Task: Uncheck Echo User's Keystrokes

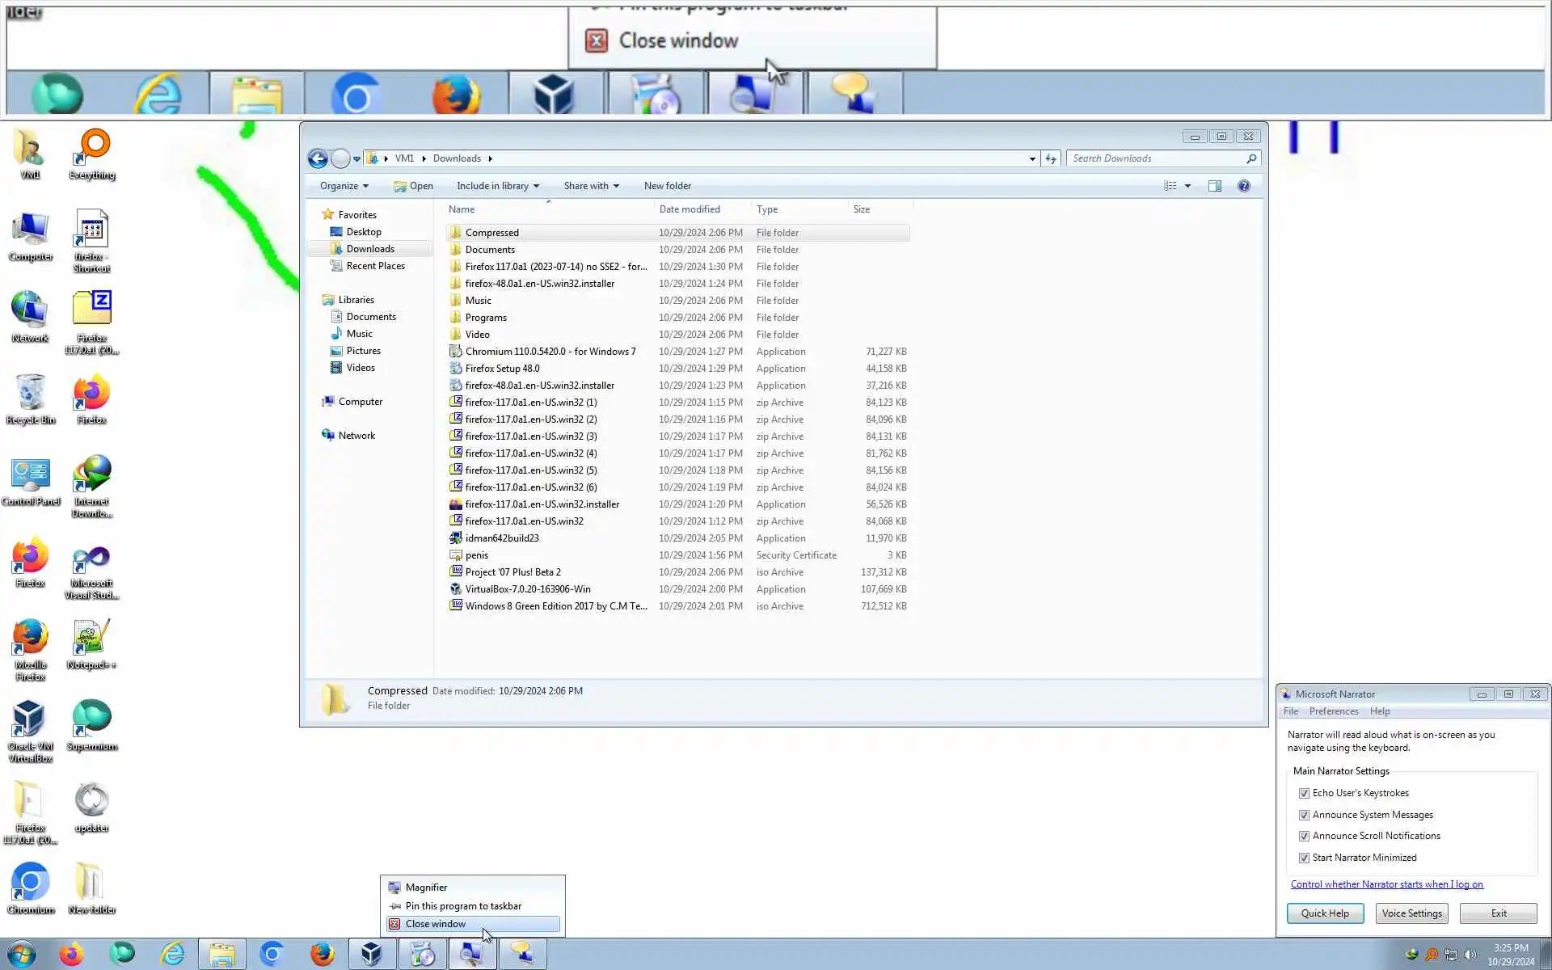Action: tap(1304, 793)
